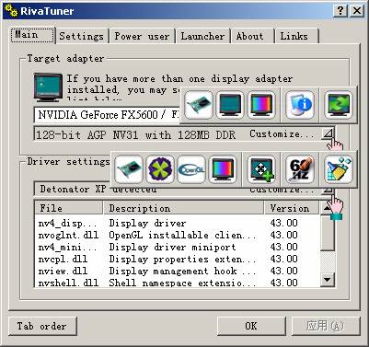Expand the adapter Customize triangle arrow
Viewport: 369px width, 347px height.
click(x=329, y=133)
